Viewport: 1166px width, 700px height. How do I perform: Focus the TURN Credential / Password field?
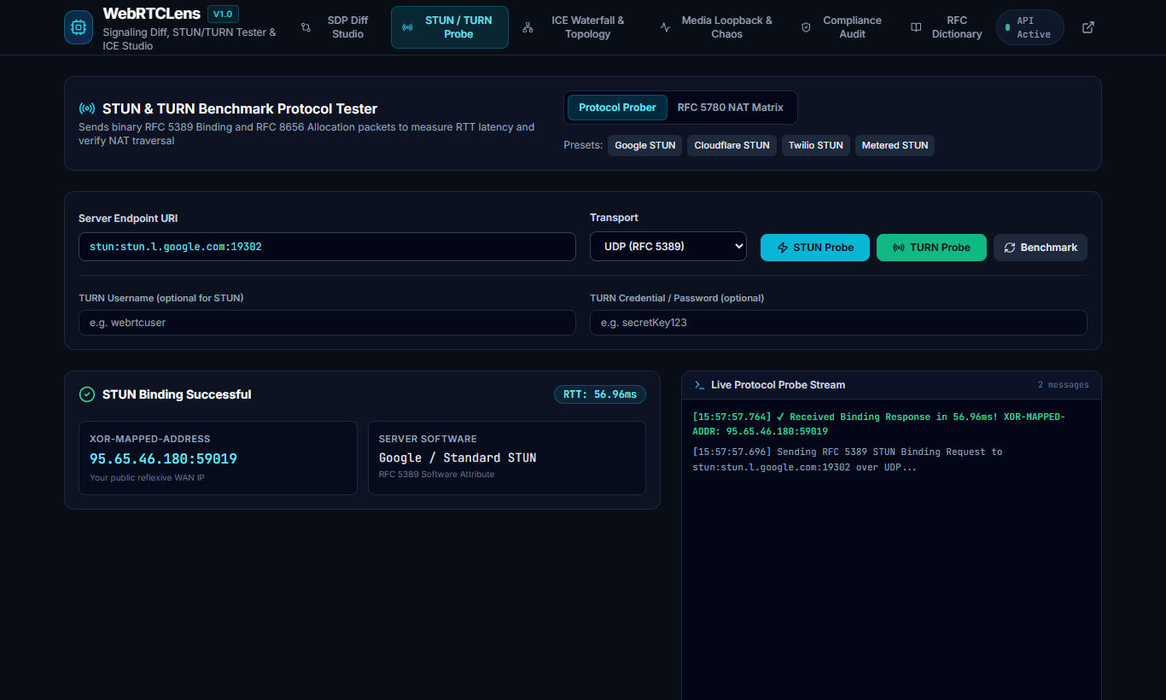pos(838,323)
